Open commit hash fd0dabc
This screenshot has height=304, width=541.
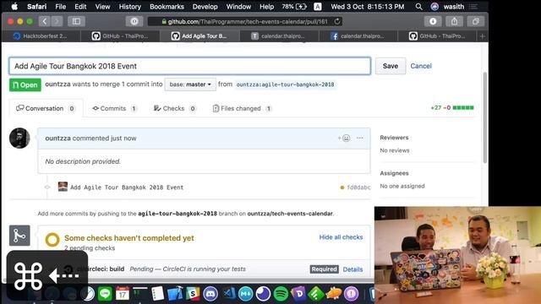(x=358, y=187)
